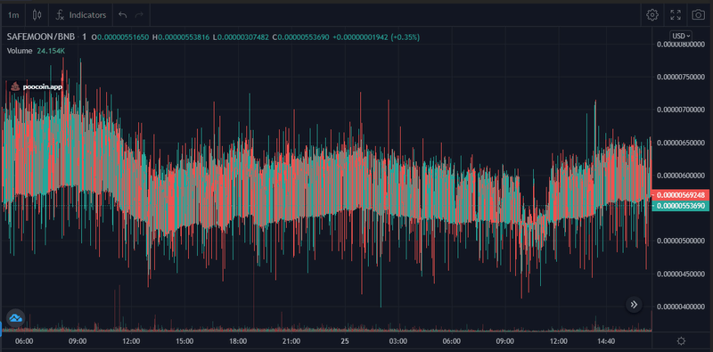Click the Open price value in legend
The width and height of the screenshot is (713, 352).
click(123, 37)
